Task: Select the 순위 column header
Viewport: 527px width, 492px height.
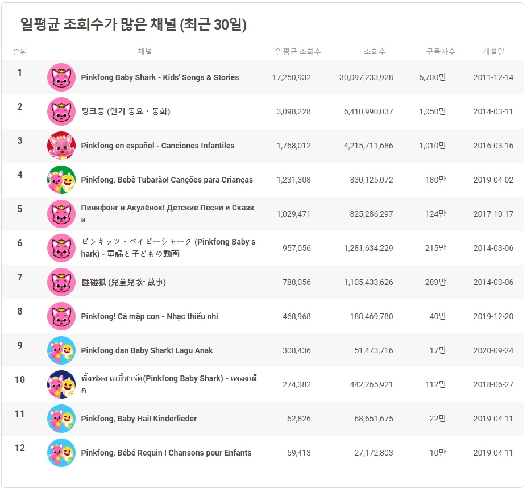Action: click(x=20, y=51)
